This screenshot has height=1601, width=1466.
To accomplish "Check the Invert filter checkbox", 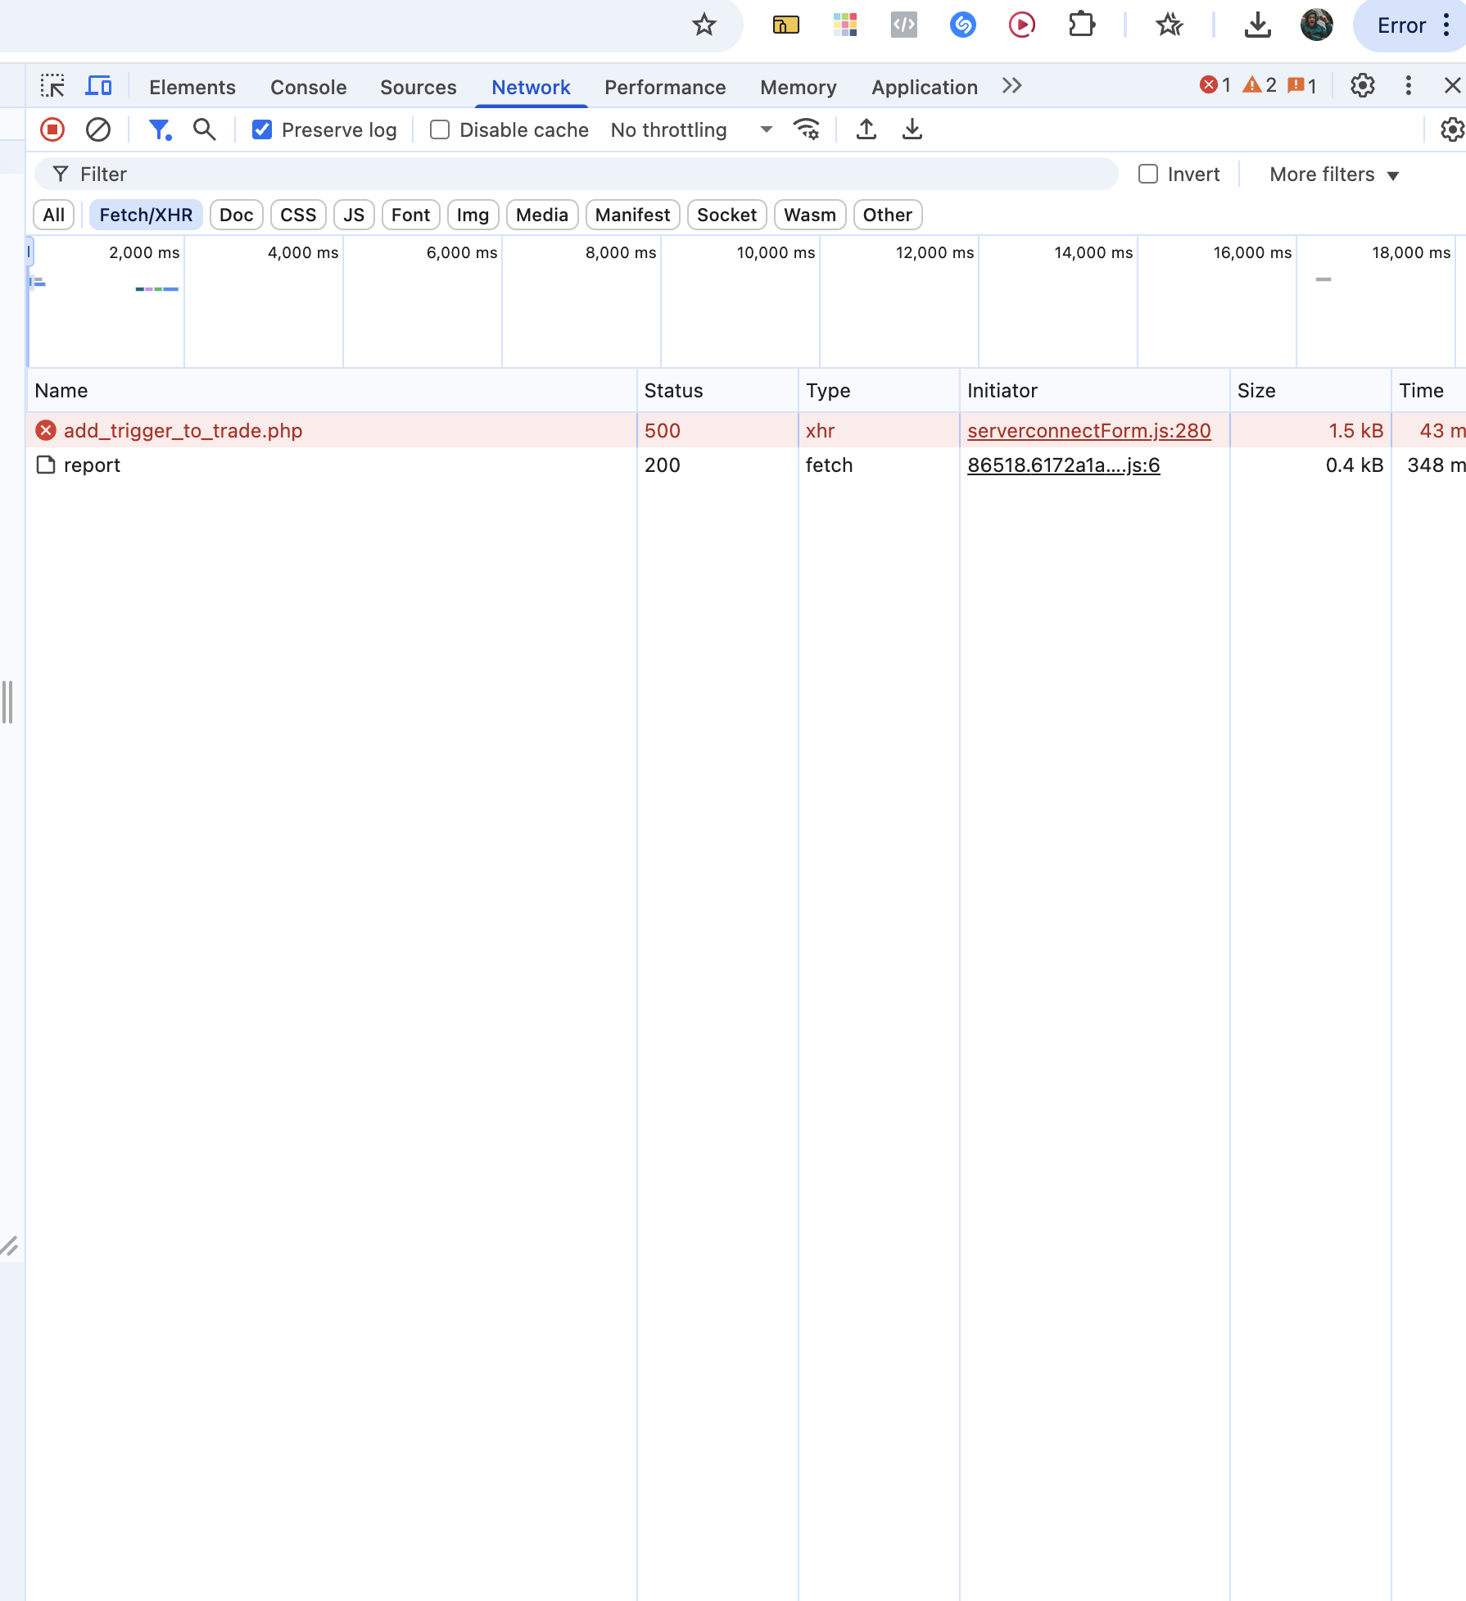I will pyautogui.click(x=1148, y=174).
